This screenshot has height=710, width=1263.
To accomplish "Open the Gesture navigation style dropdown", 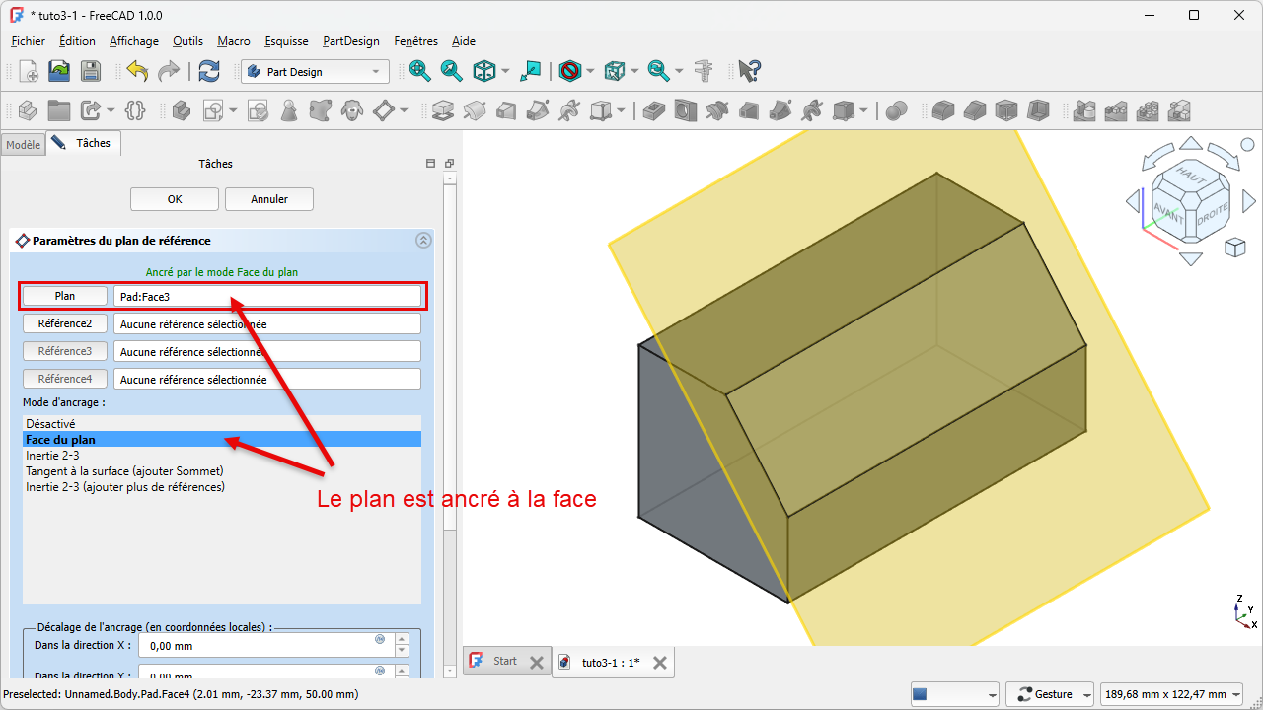I will (x=1051, y=694).
